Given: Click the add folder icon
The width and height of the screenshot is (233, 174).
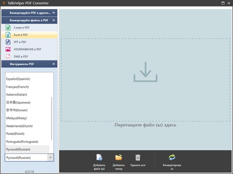Looking at the screenshot, I should point(119,157).
